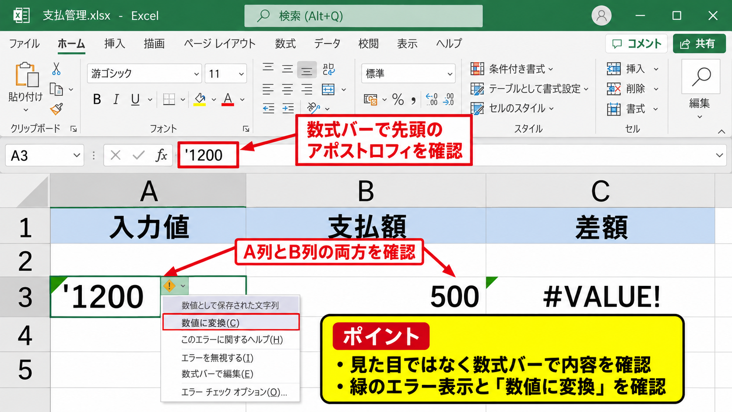732x412 pixels.
Task: Click the Insert Function fx icon
Action: click(x=162, y=155)
